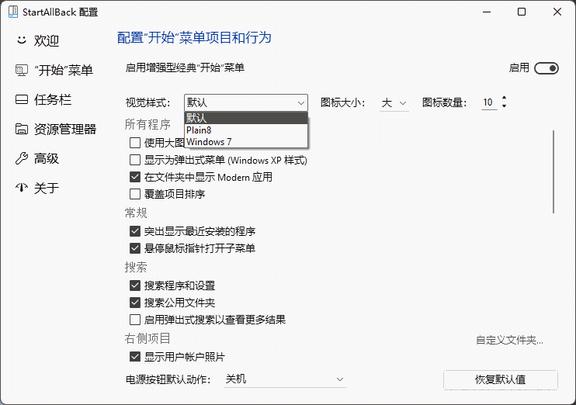This screenshot has width=576, height=405.
Task: Choose Windows 7 visual style option
Action: [x=209, y=142]
